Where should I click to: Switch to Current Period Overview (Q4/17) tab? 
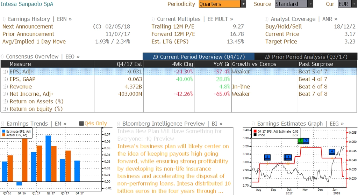tap(199, 57)
